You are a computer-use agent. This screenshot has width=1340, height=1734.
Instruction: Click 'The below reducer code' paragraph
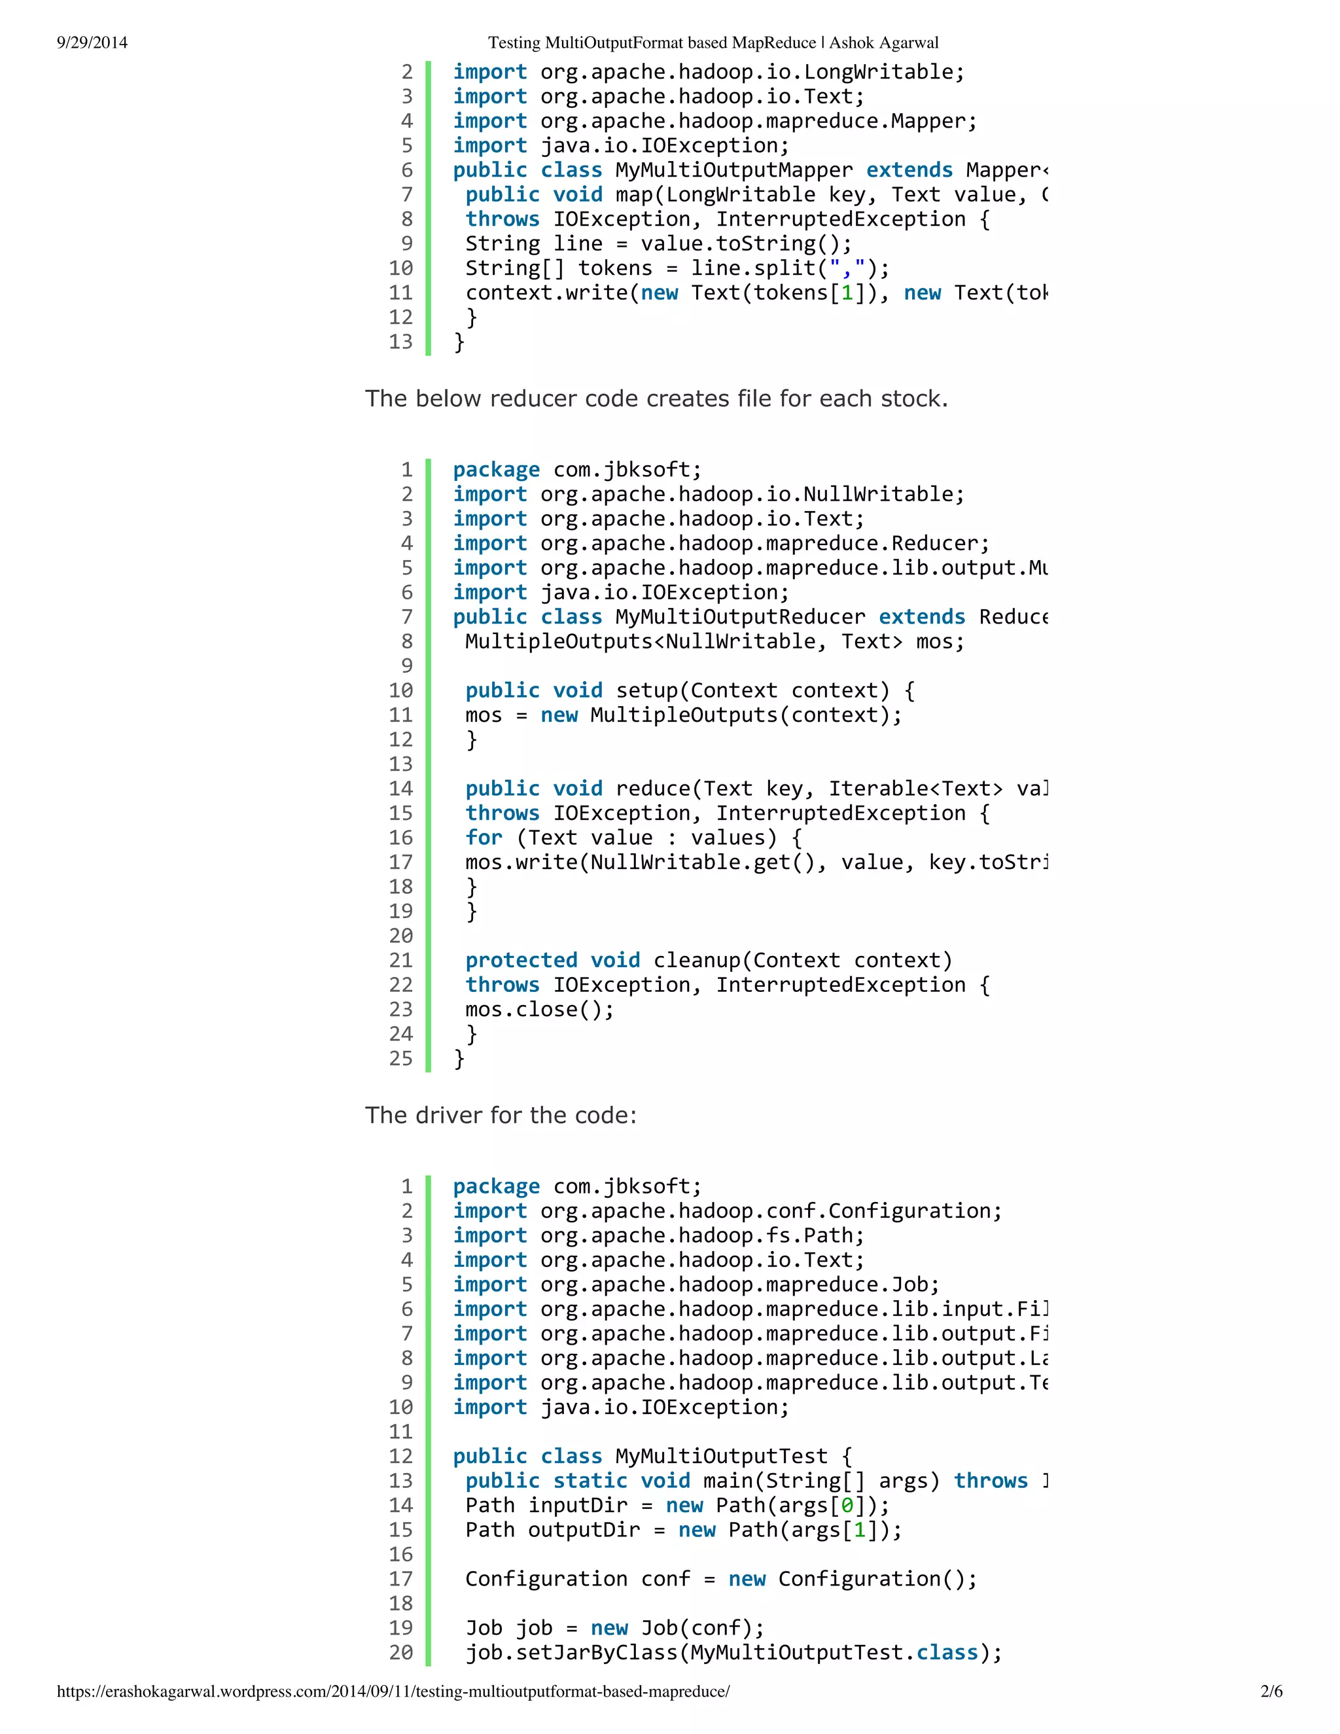(x=656, y=398)
